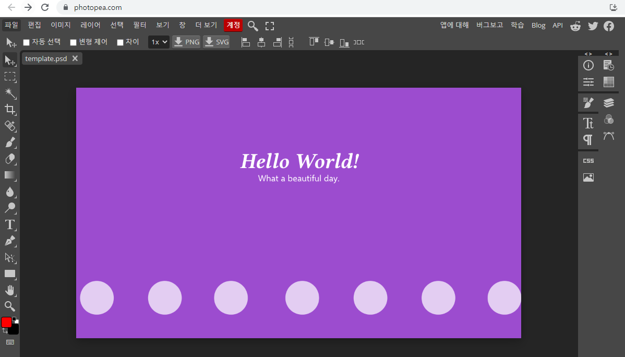Open the Paths panel icon
The image size is (625, 357).
[609, 136]
